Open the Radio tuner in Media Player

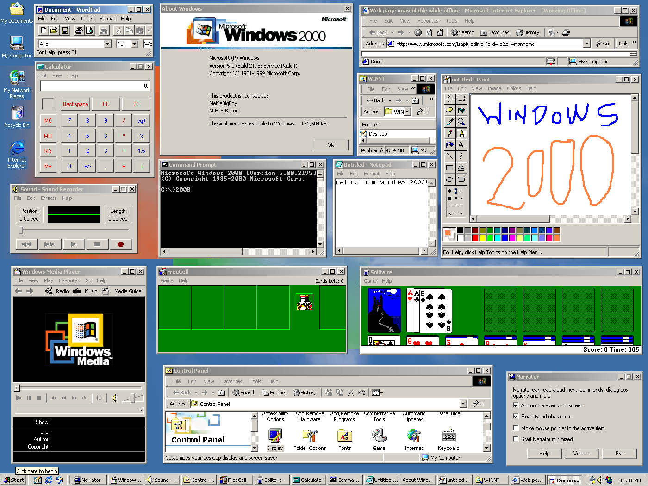click(57, 291)
